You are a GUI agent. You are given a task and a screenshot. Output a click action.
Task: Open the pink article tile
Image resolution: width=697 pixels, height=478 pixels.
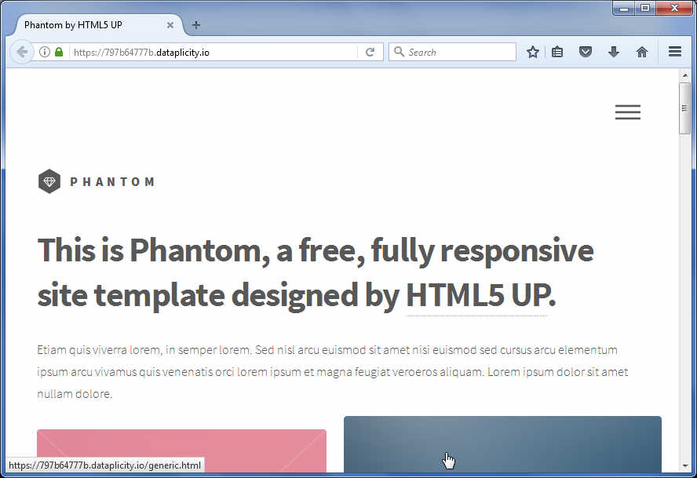point(181,451)
